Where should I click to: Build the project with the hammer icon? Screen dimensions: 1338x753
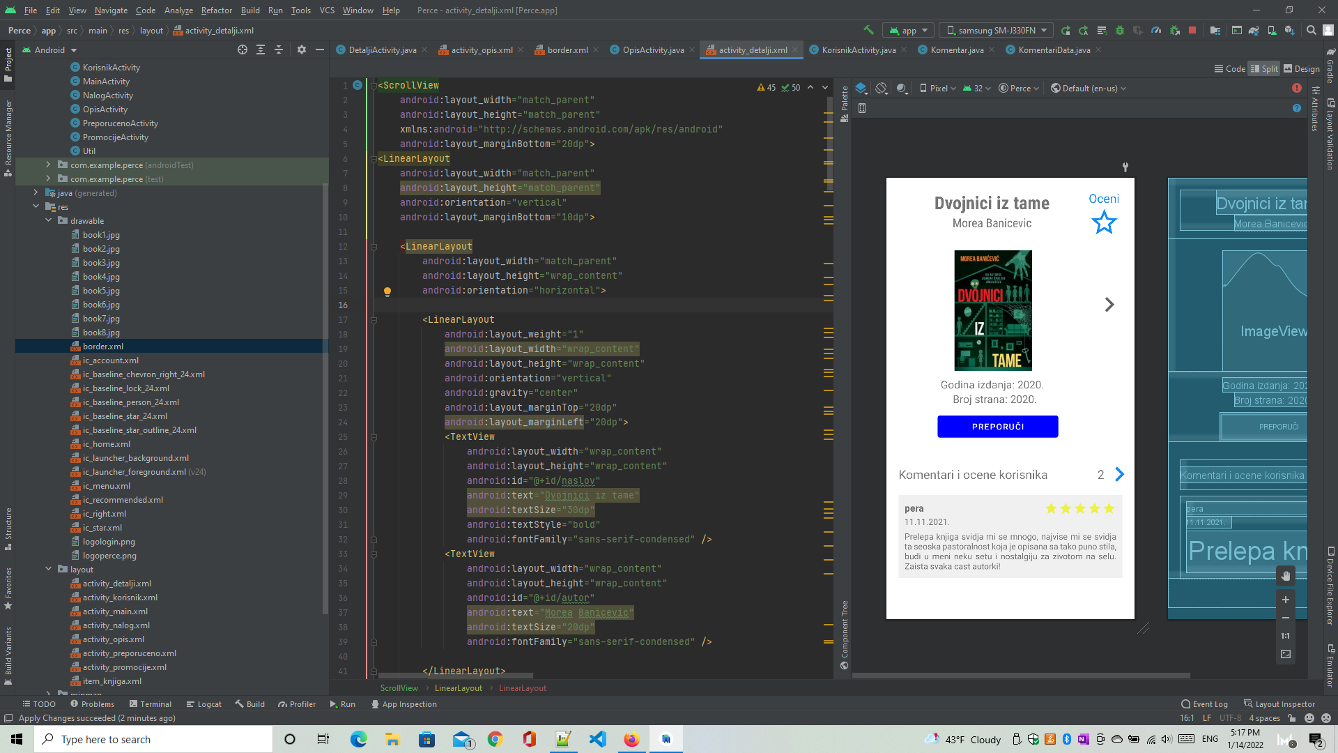pos(868,30)
